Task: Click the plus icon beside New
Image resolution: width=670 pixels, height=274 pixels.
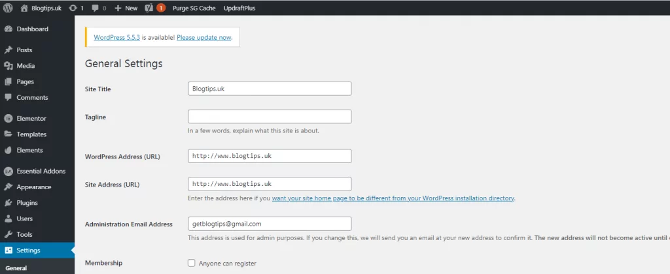Action: [x=118, y=8]
